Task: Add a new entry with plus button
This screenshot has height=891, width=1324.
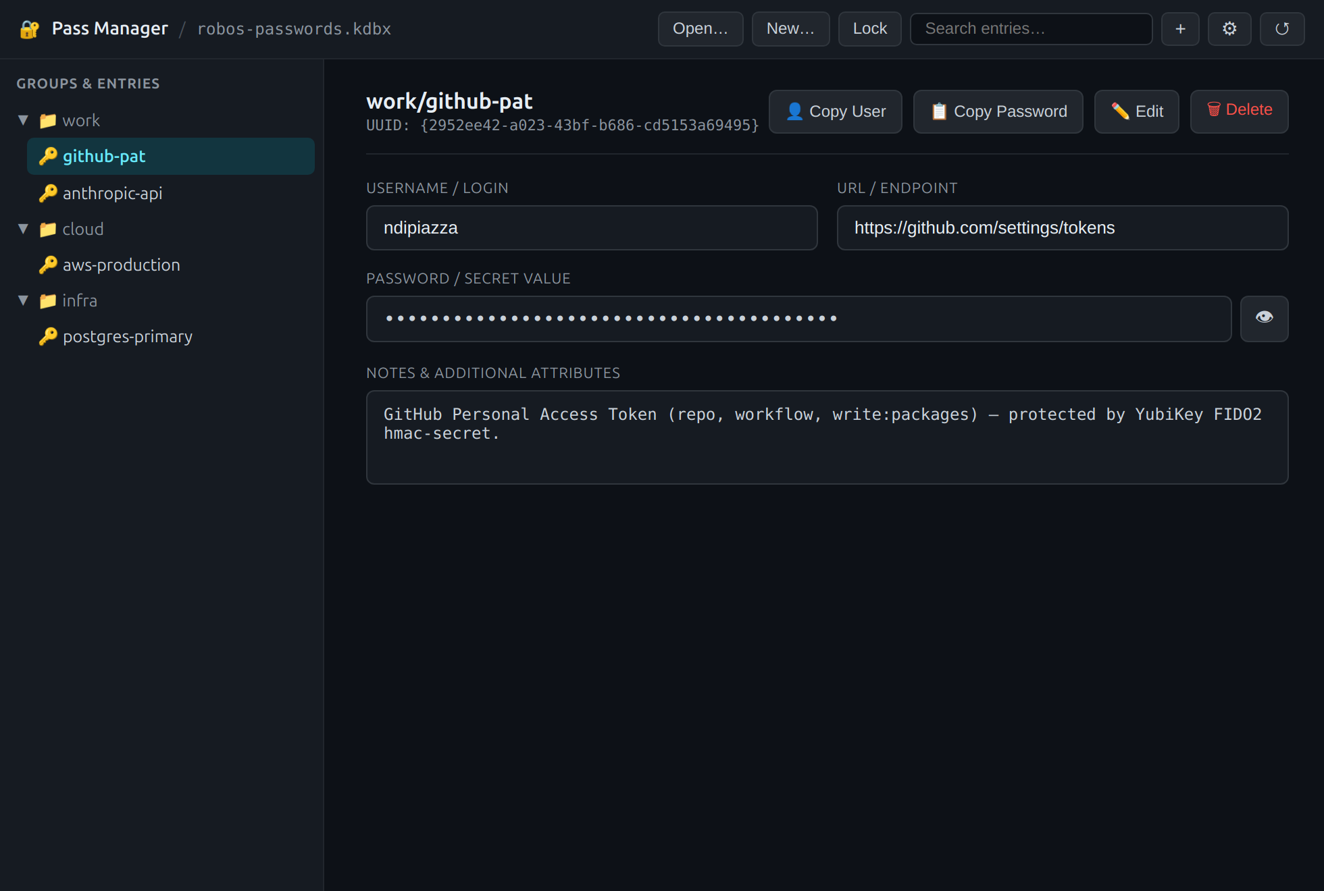Action: tap(1180, 29)
